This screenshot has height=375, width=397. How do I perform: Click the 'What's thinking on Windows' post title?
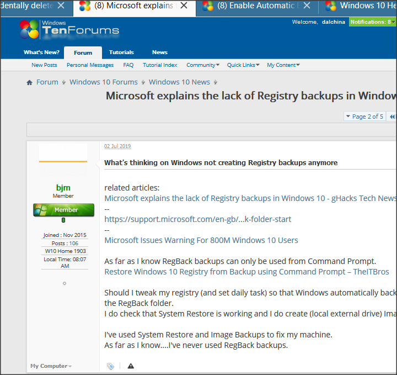click(221, 163)
